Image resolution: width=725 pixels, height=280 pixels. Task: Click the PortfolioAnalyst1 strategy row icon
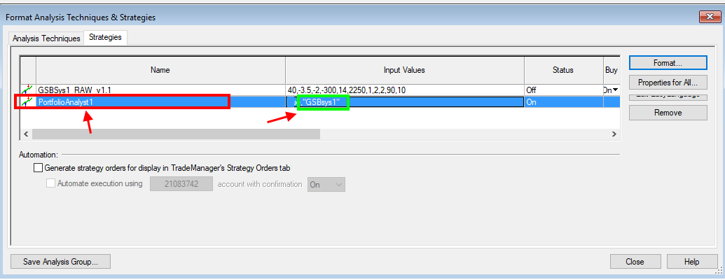(x=28, y=101)
